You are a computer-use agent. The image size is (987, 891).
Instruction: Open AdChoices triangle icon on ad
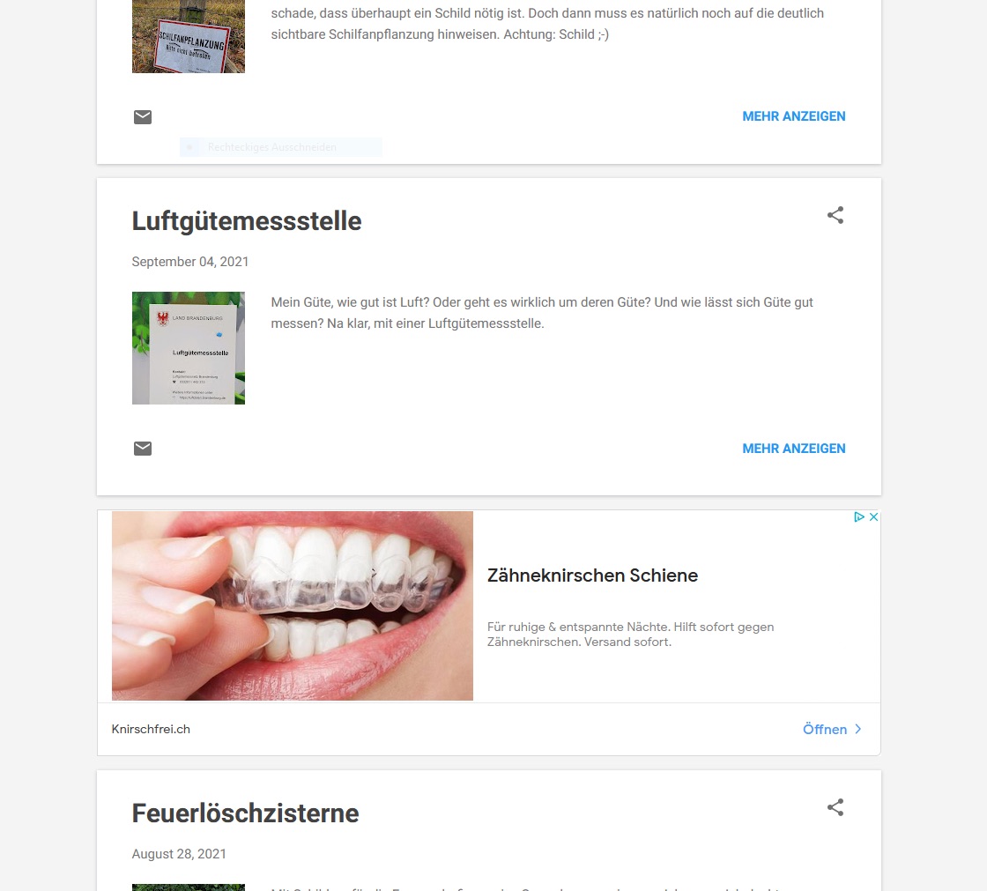coord(859,517)
